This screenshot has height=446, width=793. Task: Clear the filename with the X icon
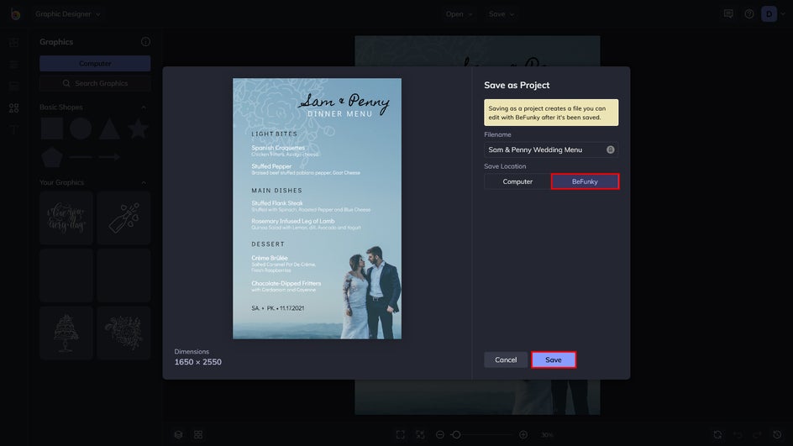click(x=611, y=150)
